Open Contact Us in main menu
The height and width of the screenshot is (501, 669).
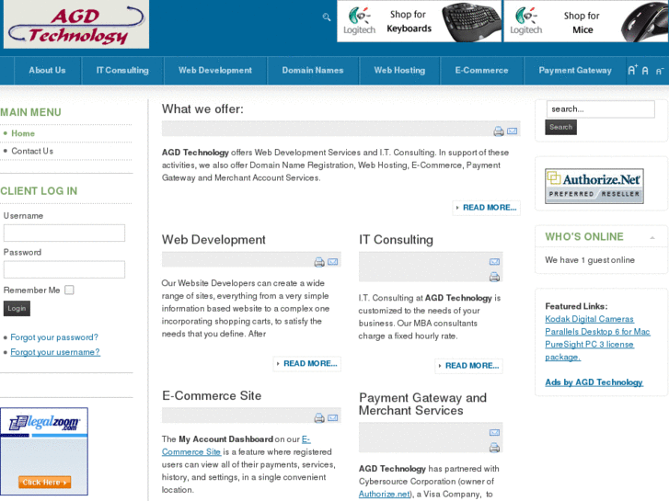[32, 151]
